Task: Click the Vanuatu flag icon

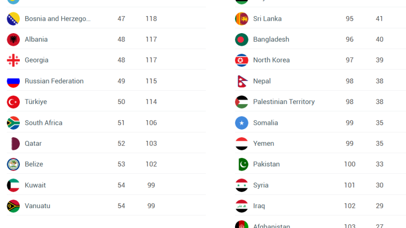Action: point(13,206)
